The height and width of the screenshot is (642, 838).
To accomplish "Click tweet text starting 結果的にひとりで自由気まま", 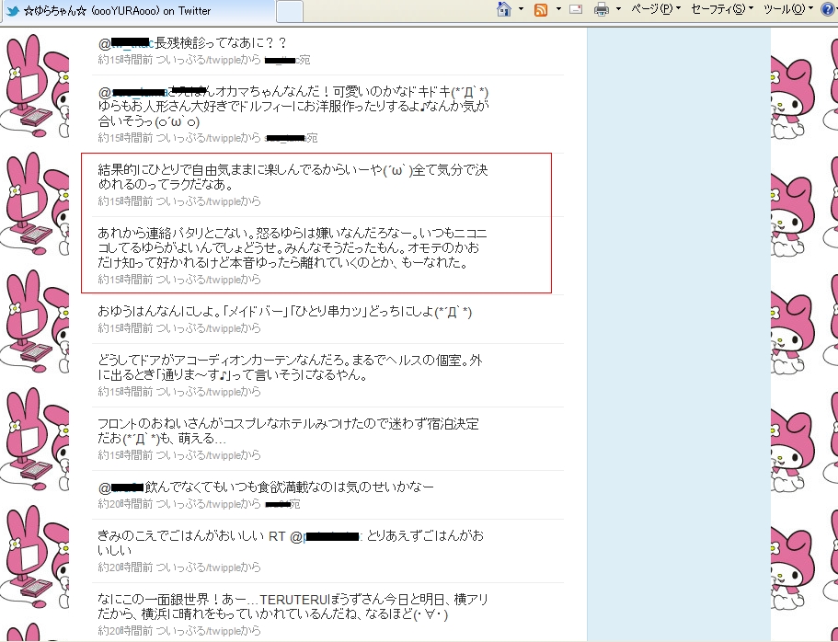I will click(293, 178).
